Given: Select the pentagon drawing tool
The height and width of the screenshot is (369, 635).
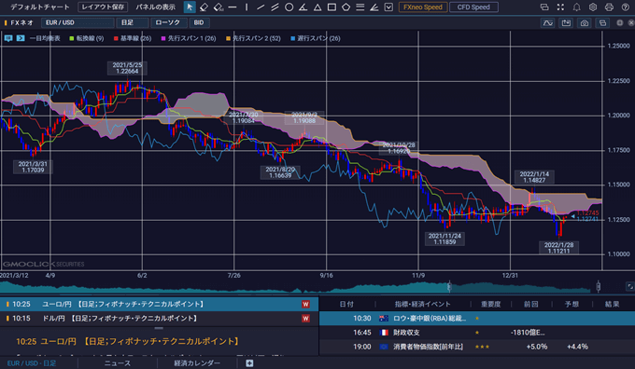Looking at the screenshot, I should click(x=346, y=7).
